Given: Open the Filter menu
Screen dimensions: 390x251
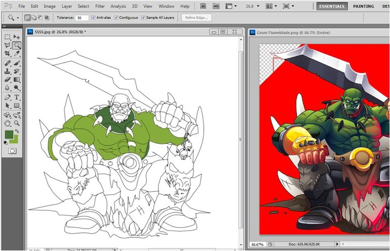Looking at the screenshot, I should 100,6.
